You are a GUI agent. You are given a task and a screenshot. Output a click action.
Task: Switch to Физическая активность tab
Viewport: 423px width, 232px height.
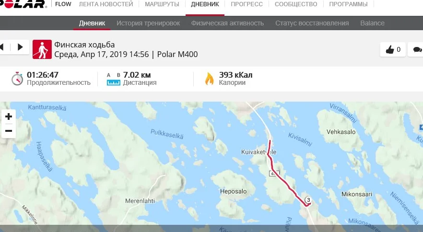tap(227, 23)
